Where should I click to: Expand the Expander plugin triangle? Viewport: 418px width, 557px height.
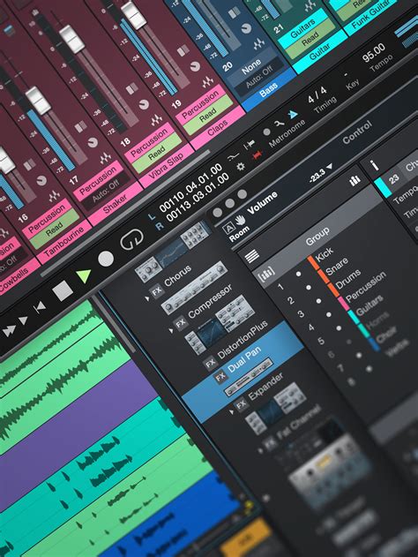[x=232, y=412]
